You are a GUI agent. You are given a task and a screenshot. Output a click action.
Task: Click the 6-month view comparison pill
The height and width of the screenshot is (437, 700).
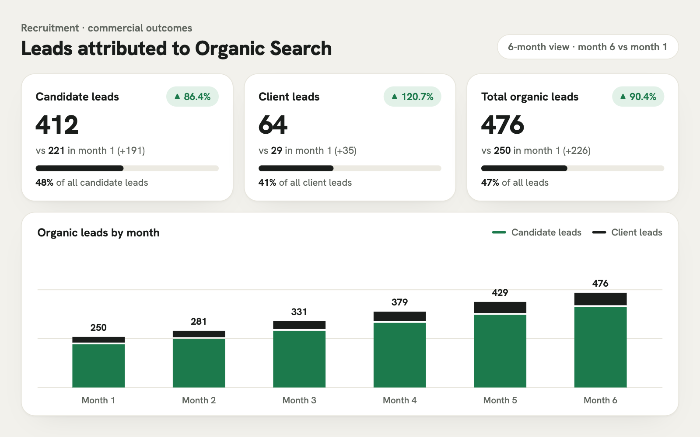(588, 47)
